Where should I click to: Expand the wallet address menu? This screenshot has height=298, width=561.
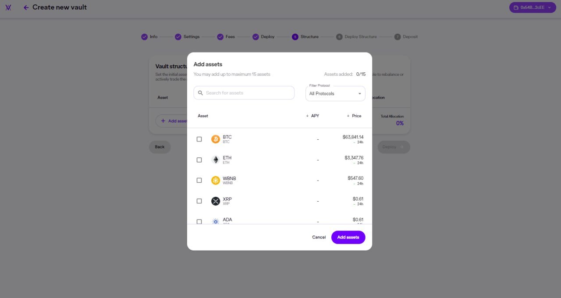pos(533,7)
